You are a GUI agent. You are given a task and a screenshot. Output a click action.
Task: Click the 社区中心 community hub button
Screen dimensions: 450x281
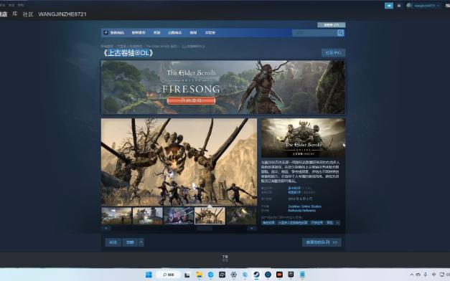coord(333,53)
